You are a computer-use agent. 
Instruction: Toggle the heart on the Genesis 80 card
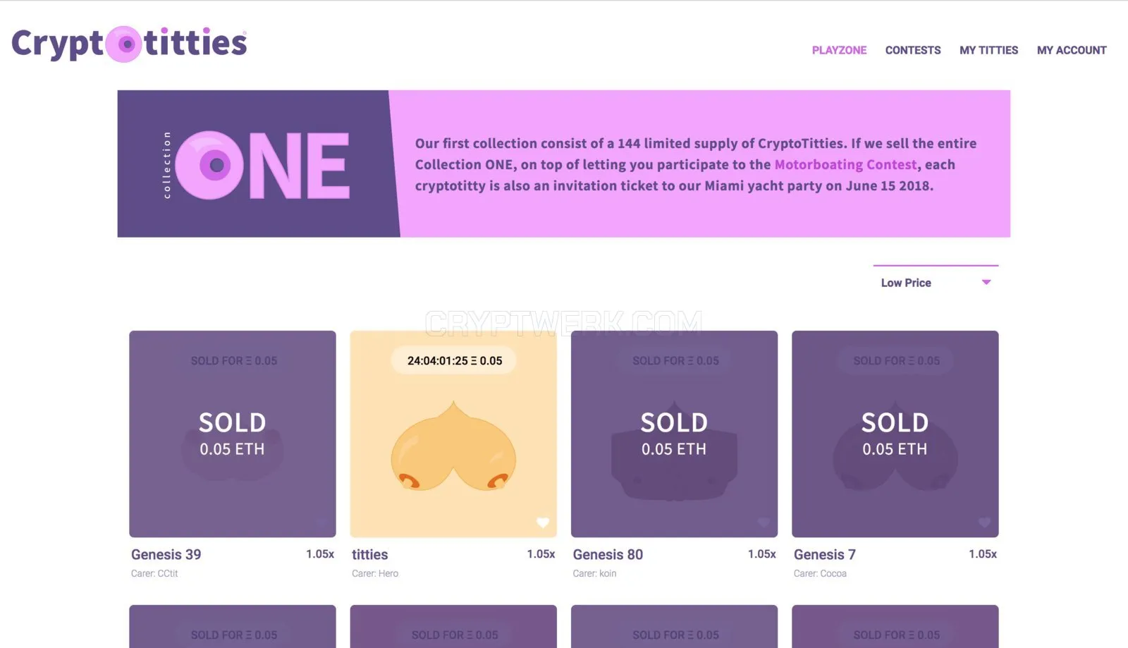(764, 522)
